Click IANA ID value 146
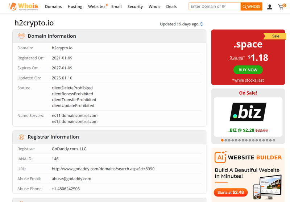 point(55,159)
